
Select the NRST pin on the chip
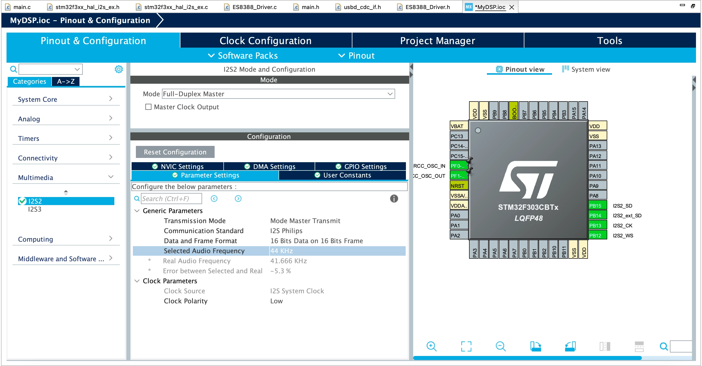(x=459, y=186)
